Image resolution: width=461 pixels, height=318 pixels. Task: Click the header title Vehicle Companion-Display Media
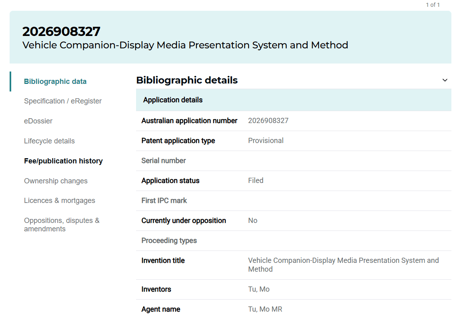pyautogui.click(x=185, y=45)
